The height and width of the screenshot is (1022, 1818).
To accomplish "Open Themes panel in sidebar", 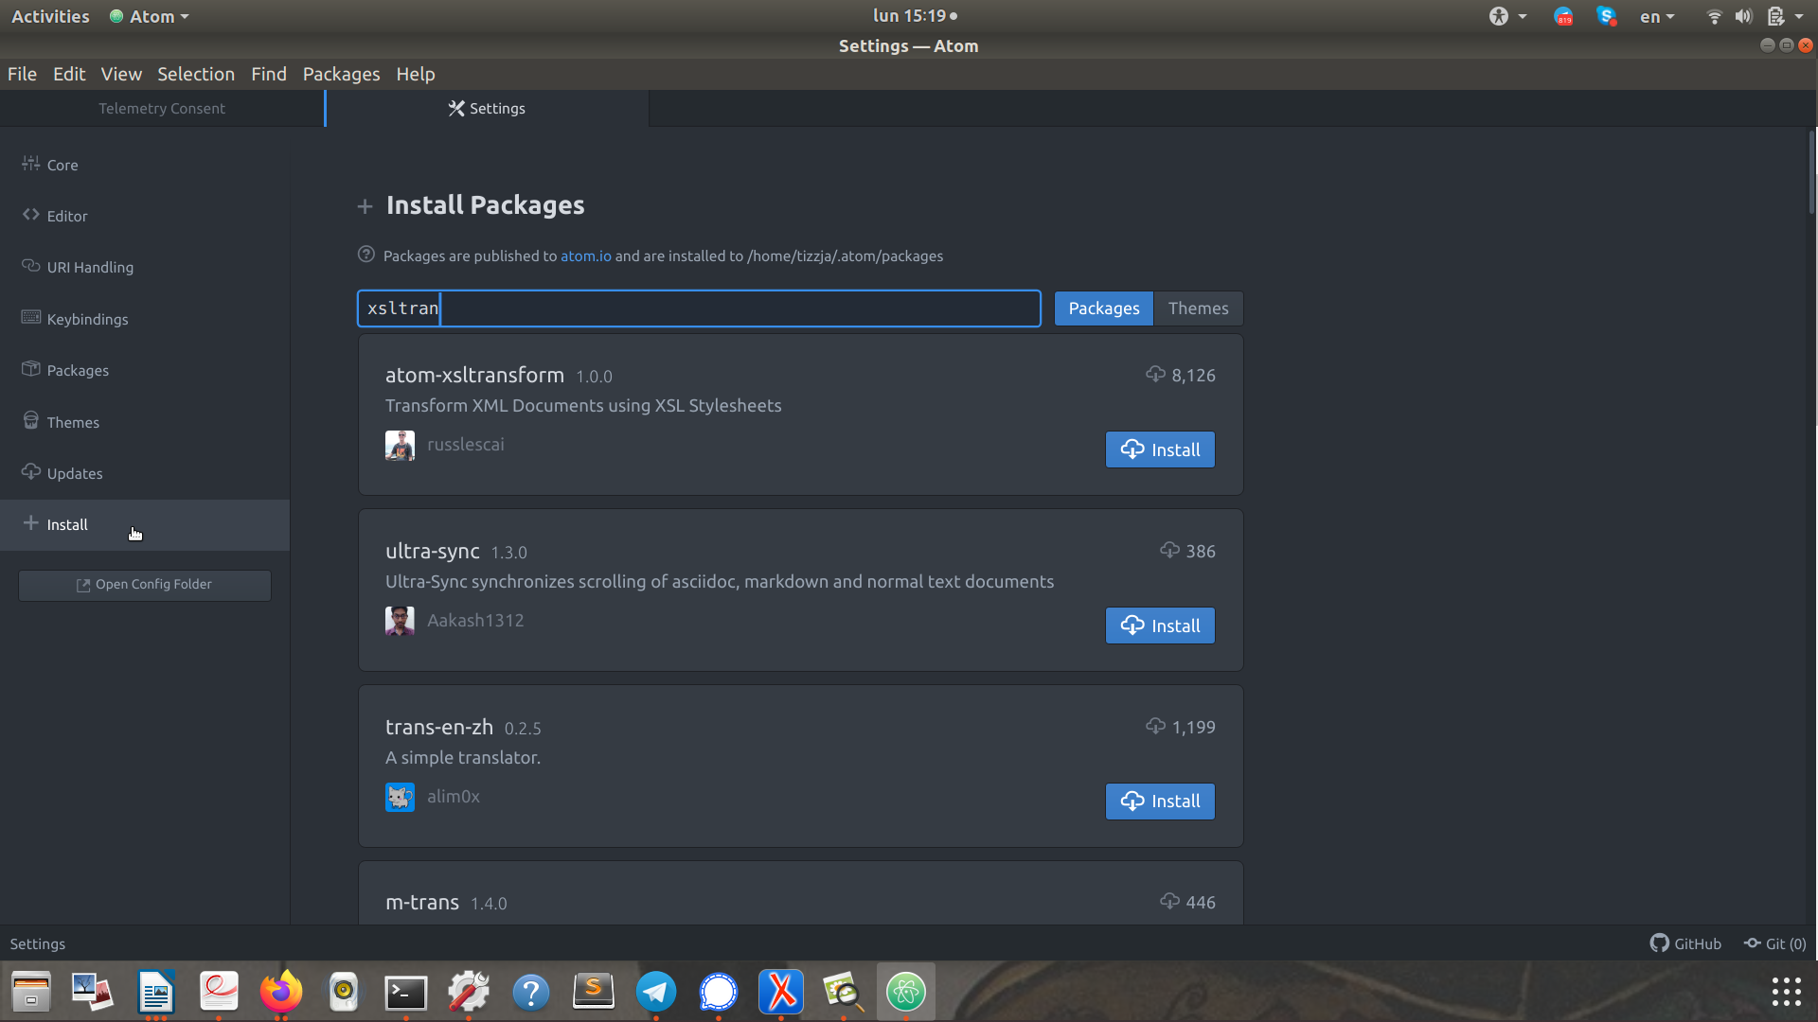I will tap(145, 422).
